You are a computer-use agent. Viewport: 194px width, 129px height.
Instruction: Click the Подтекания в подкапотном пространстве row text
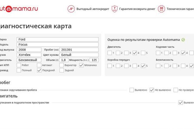pos(25,103)
